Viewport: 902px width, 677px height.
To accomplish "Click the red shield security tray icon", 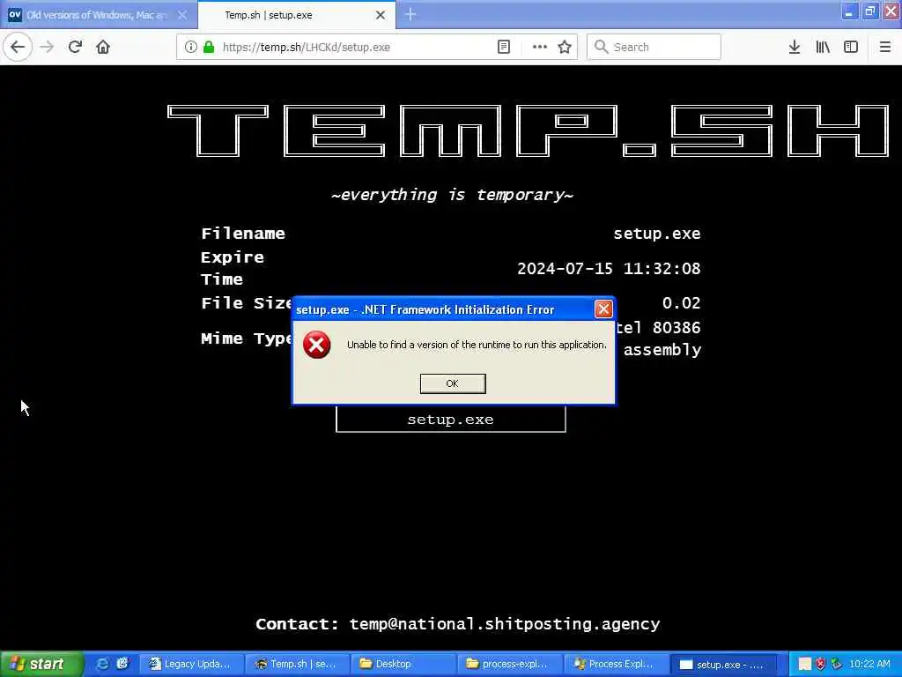I will coord(821,665).
